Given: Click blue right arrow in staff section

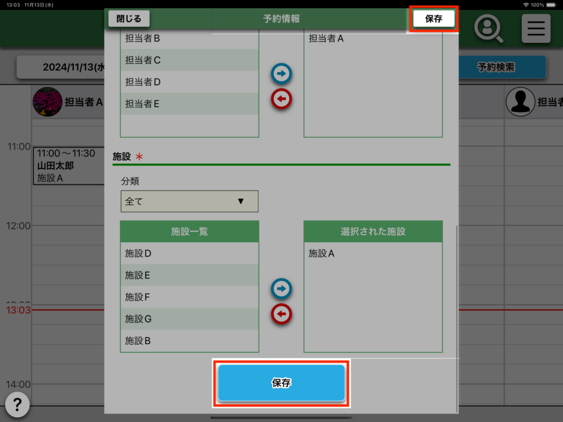Looking at the screenshot, I should point(281,73).
